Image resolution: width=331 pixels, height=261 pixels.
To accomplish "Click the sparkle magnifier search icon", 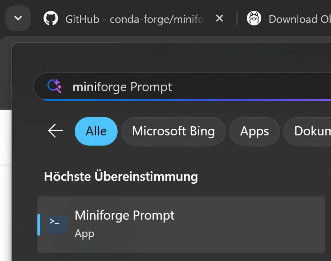I will tap(55, 86).
